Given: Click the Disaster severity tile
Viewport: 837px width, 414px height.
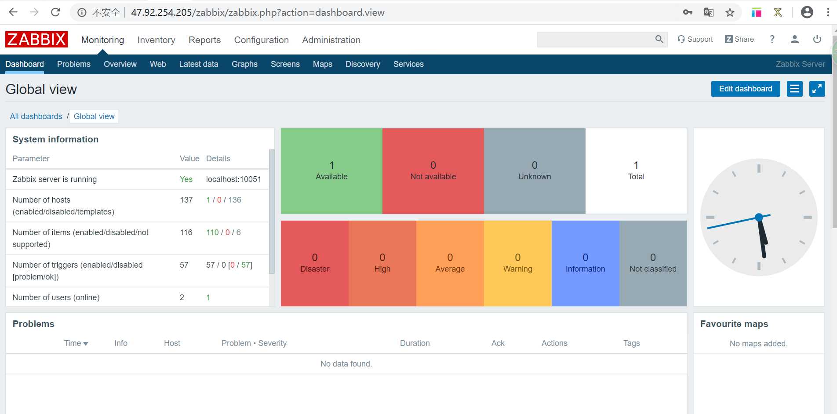Looking at the screenshot, I should pyautogui.click(x=315, y=263).
